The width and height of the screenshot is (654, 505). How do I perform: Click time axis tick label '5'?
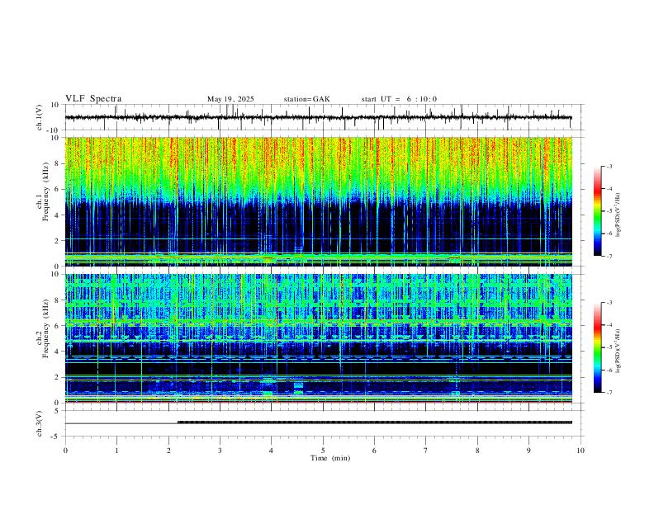point(323,451)
